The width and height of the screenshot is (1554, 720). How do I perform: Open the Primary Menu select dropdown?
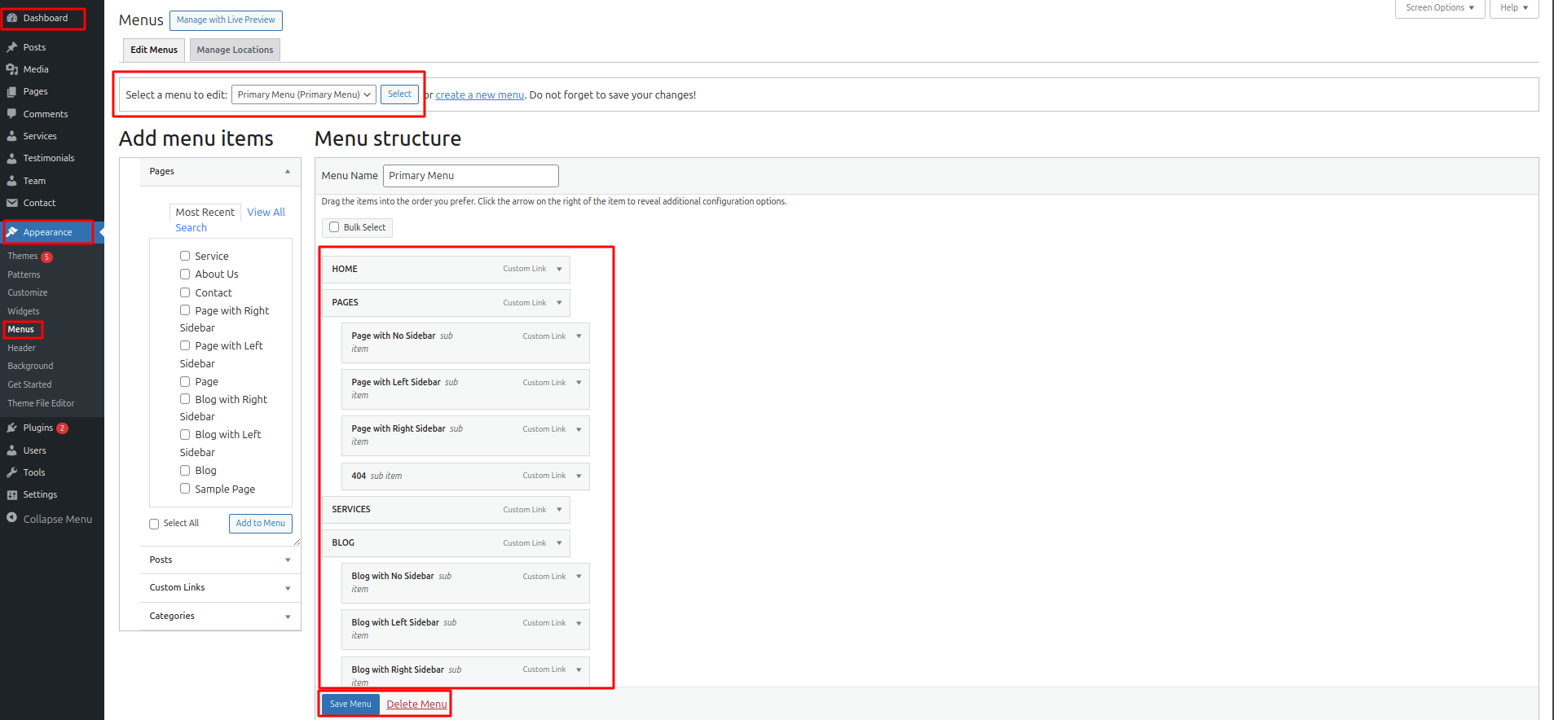pos(304,94)
